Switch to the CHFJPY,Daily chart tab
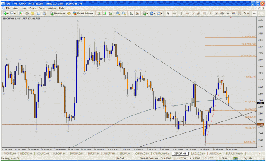Viewport: 266px width, 161px height. coord(142,153)
